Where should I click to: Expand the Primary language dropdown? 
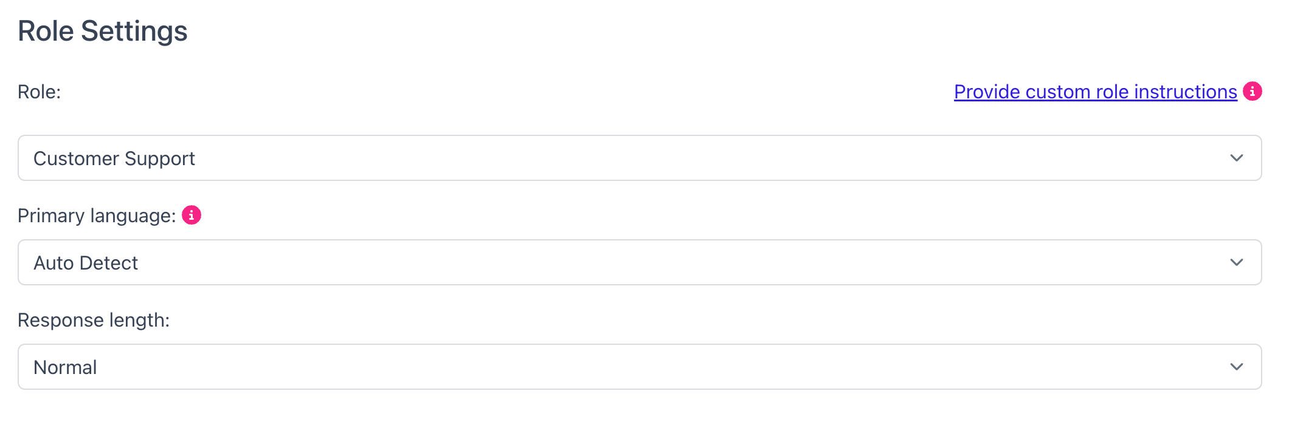click(640, 262)
